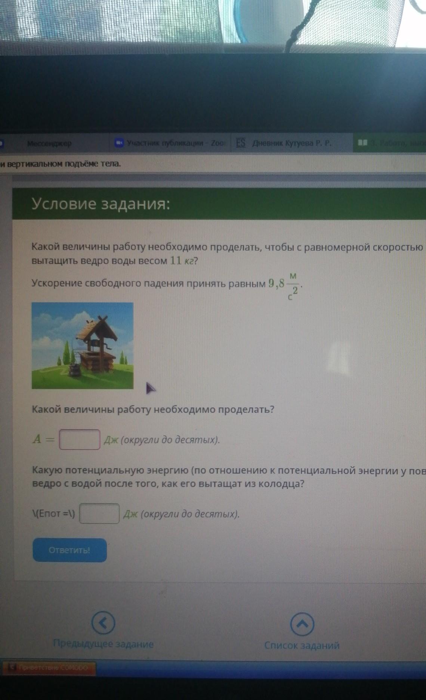Switch to the green active task tab
The image size is (426, 700).
coord(389,143)
